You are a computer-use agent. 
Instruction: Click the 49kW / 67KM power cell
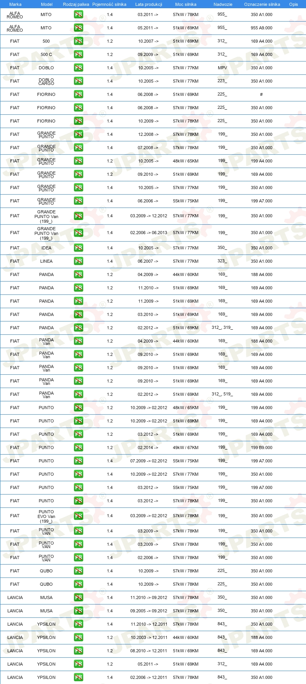pos(185,448)
